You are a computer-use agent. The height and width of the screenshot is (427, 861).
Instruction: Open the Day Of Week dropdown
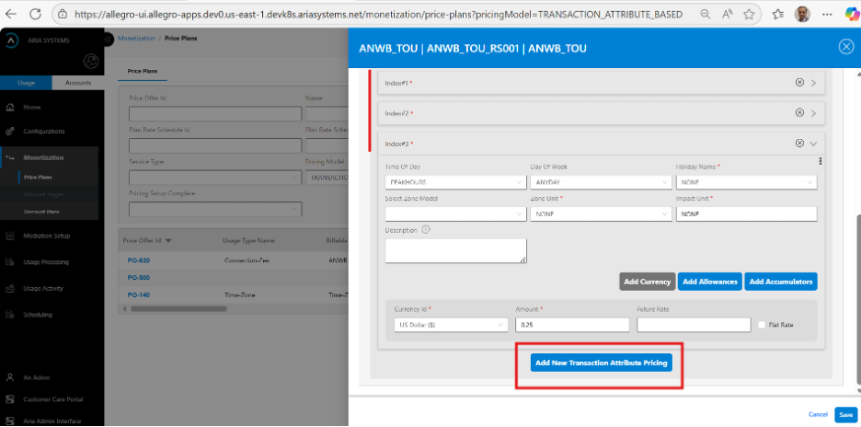pos(599,182)
